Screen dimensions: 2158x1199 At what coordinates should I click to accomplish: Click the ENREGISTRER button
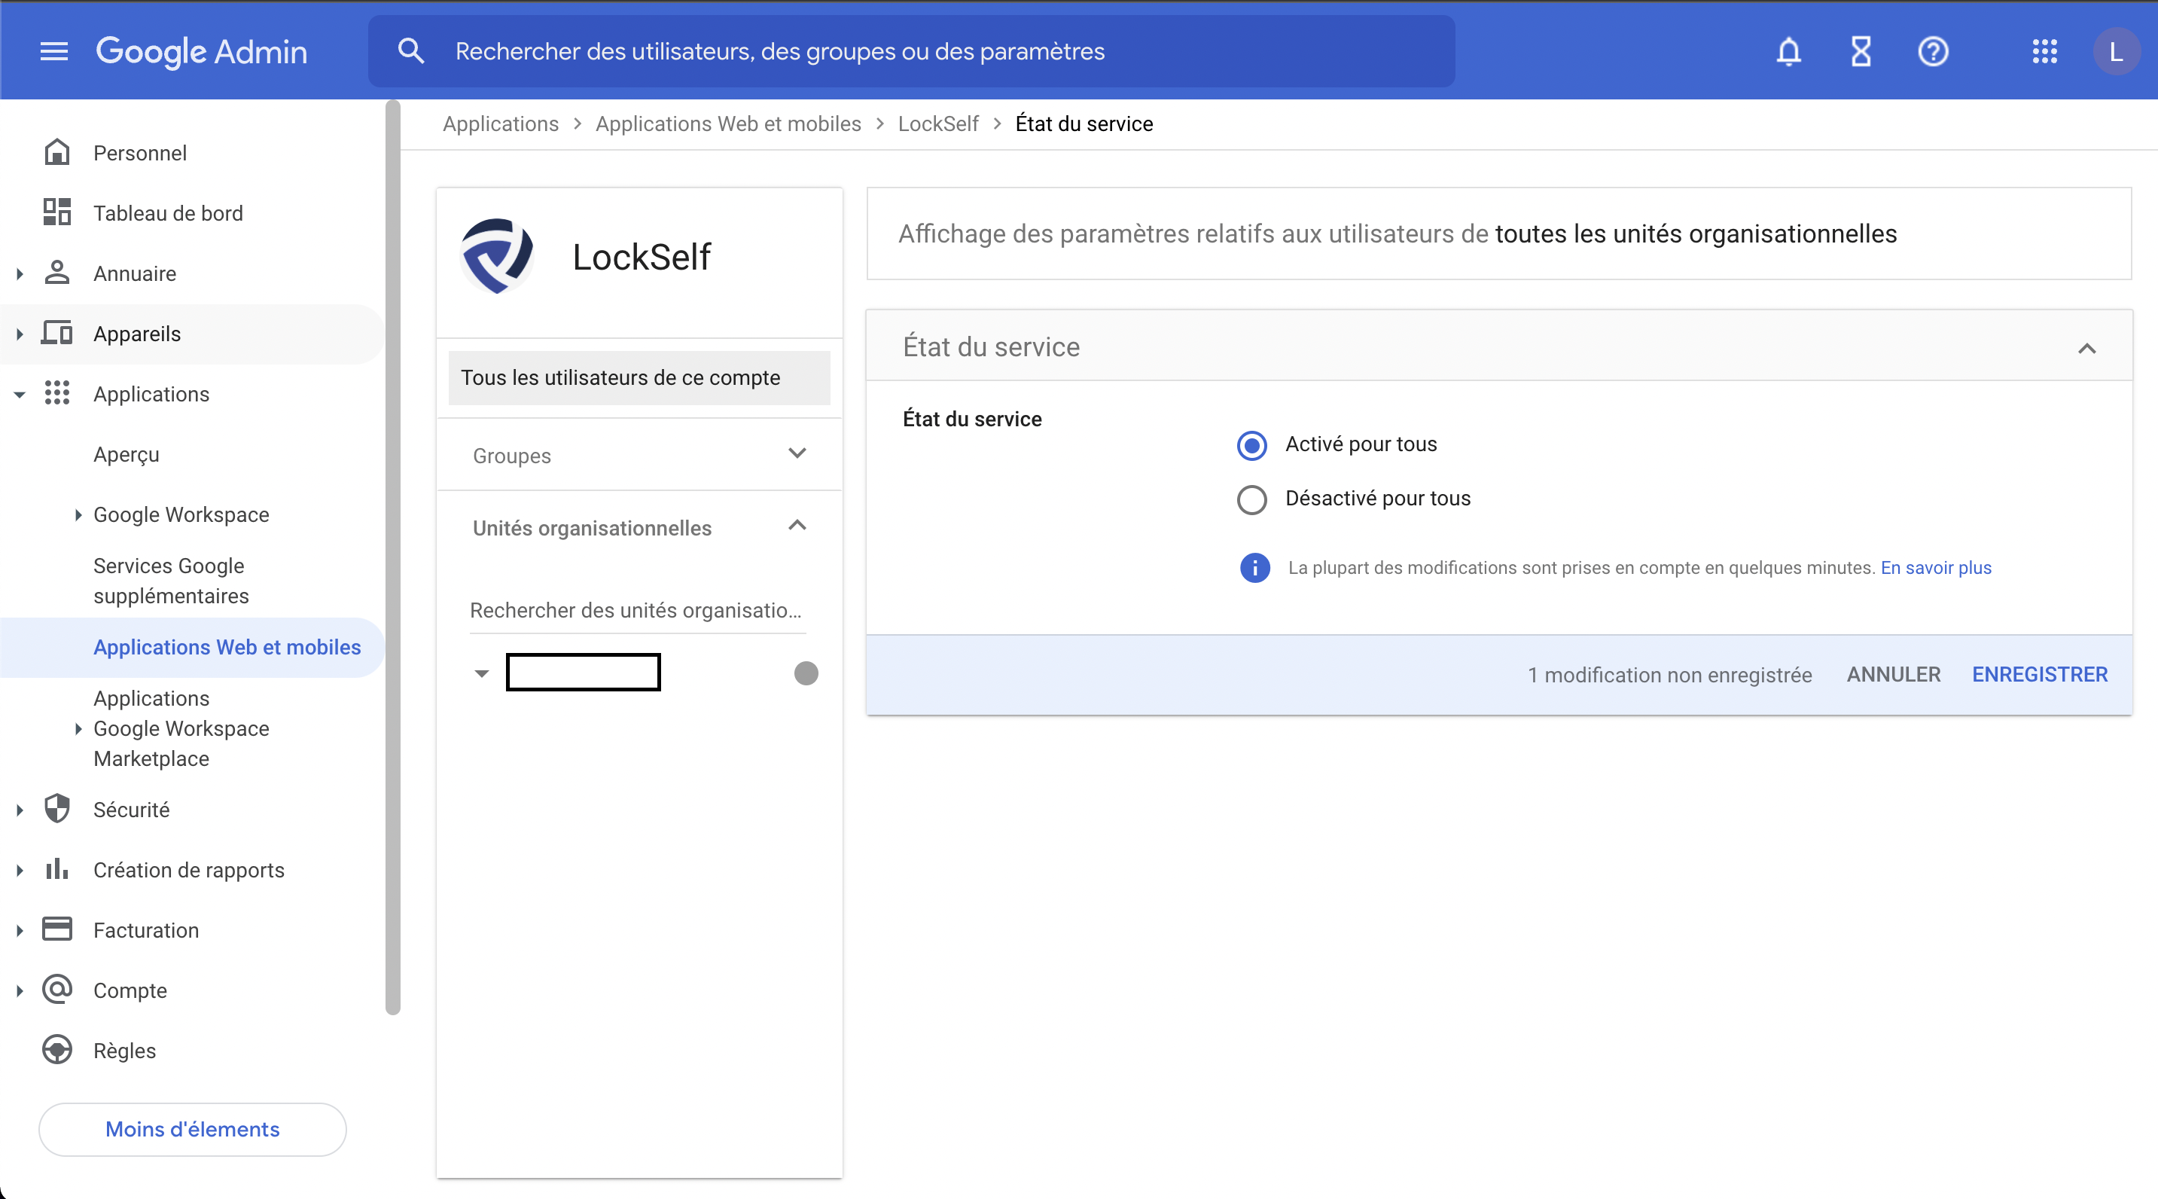click(x=2040, y=673)
